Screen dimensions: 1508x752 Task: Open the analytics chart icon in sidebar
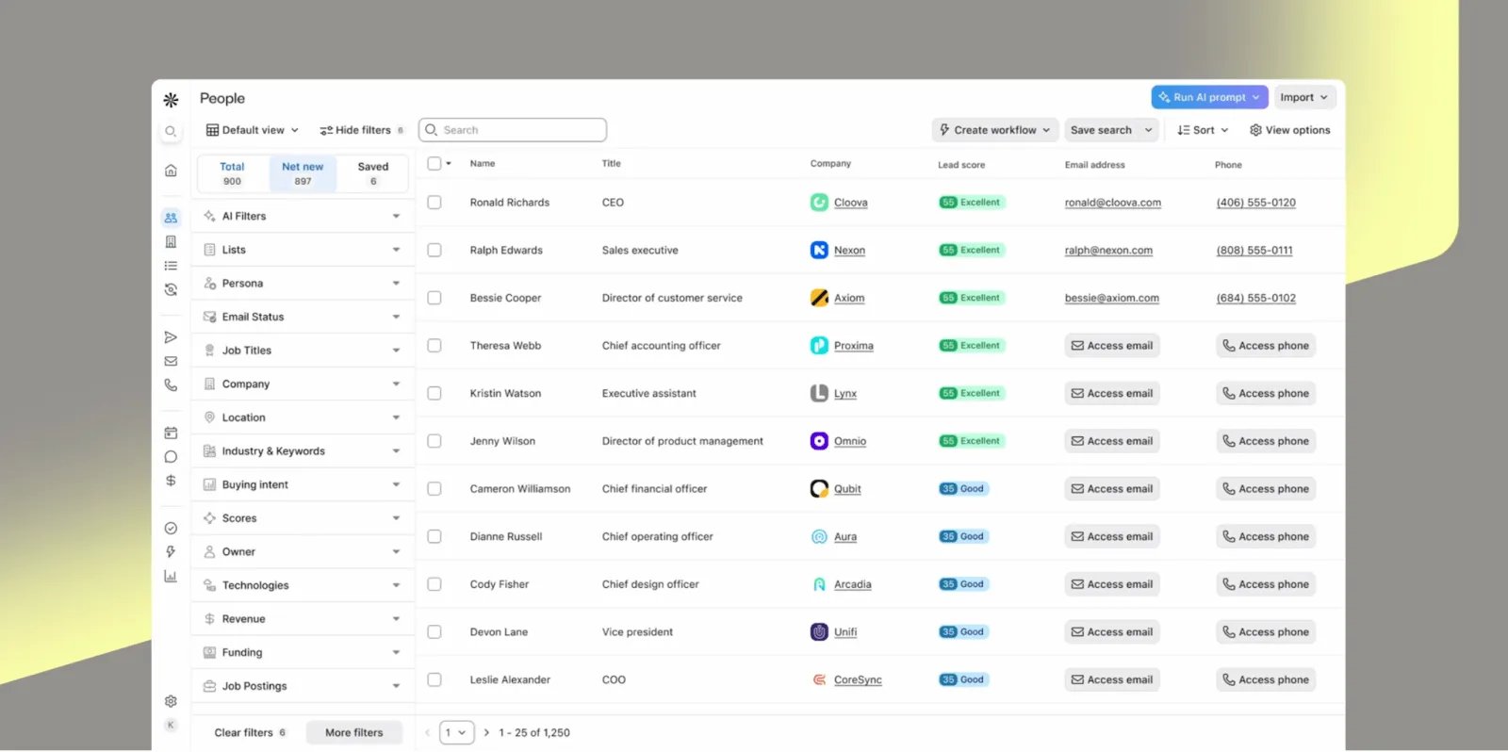pos(171,576)
